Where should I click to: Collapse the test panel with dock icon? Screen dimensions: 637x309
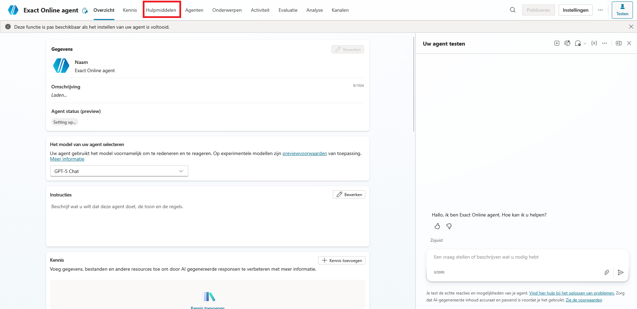click(619, 43)
